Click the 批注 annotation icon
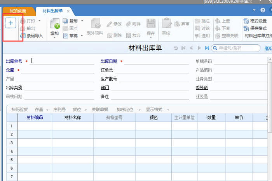The image size is (272, 181). click(197, 21)
